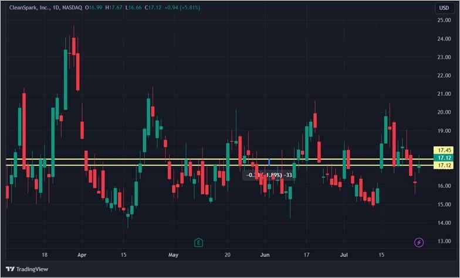Click the 20.00 price axis value
Screen dimensions: 460x278
[444, 112]
